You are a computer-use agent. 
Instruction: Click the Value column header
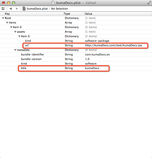click(x=89, y=14)
